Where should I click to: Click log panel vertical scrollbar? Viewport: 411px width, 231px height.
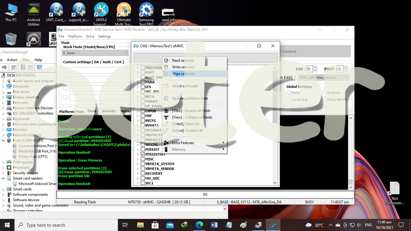coord(351,152)
